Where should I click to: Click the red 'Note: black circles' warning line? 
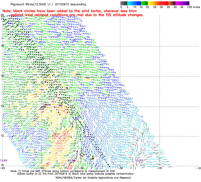click(70, 11)
